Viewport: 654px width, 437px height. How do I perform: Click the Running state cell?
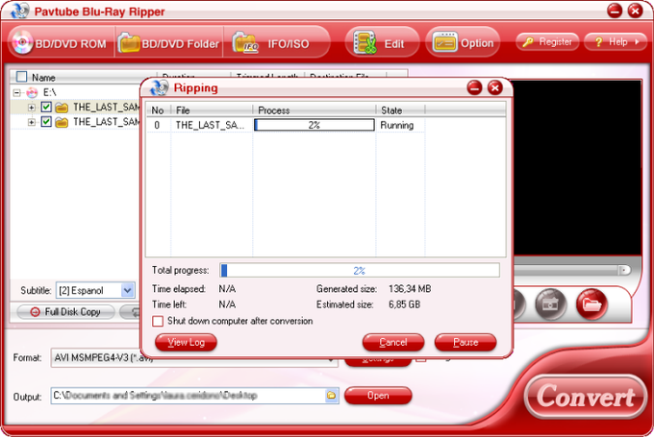pyautogui.click(x=396, y=125)
